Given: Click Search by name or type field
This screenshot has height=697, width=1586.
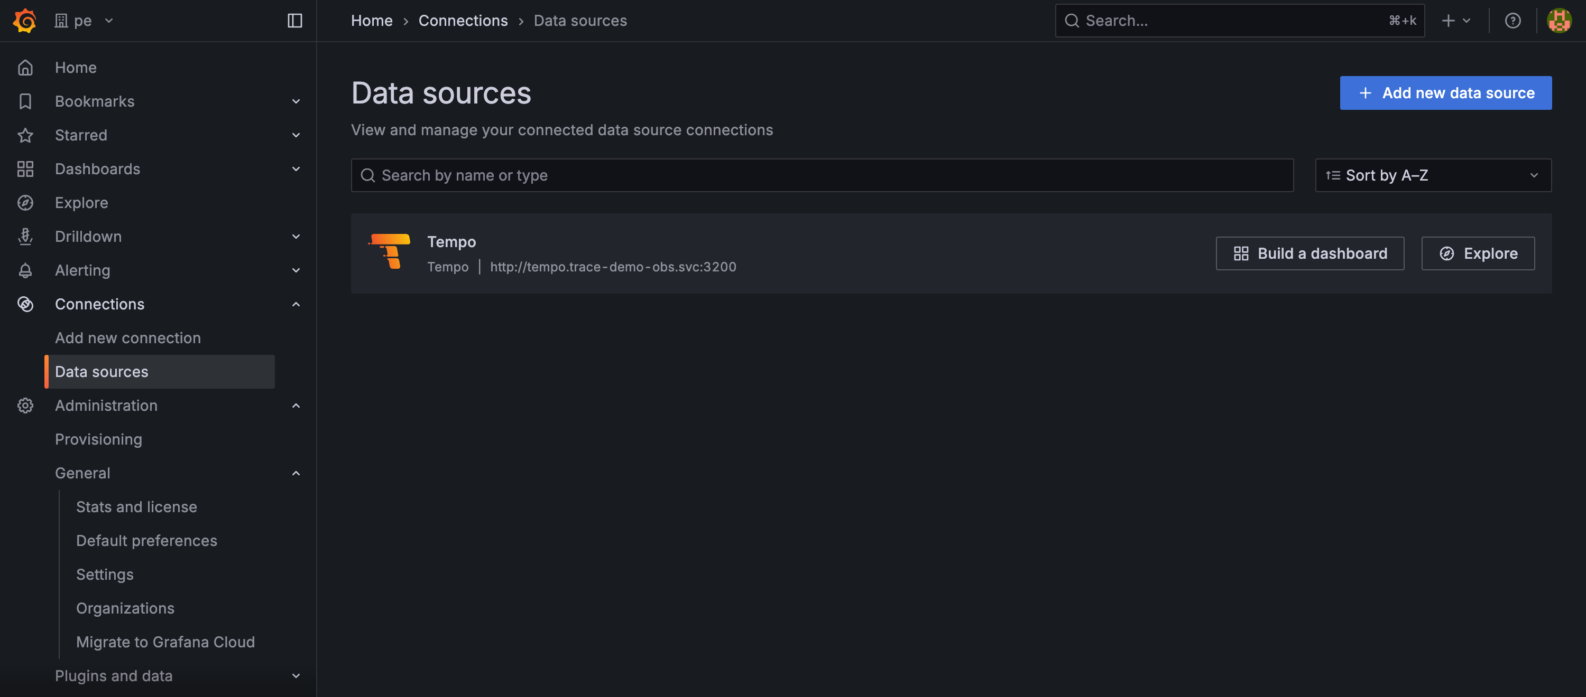Looking at the screenshot, I should [x=822, y=175].
